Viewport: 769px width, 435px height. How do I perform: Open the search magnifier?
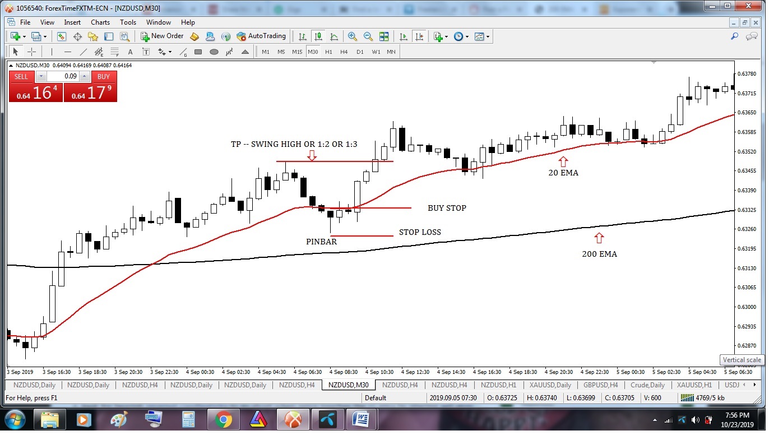tap(734, 36)
